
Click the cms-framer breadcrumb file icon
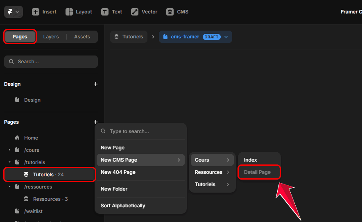coord(165,37)
